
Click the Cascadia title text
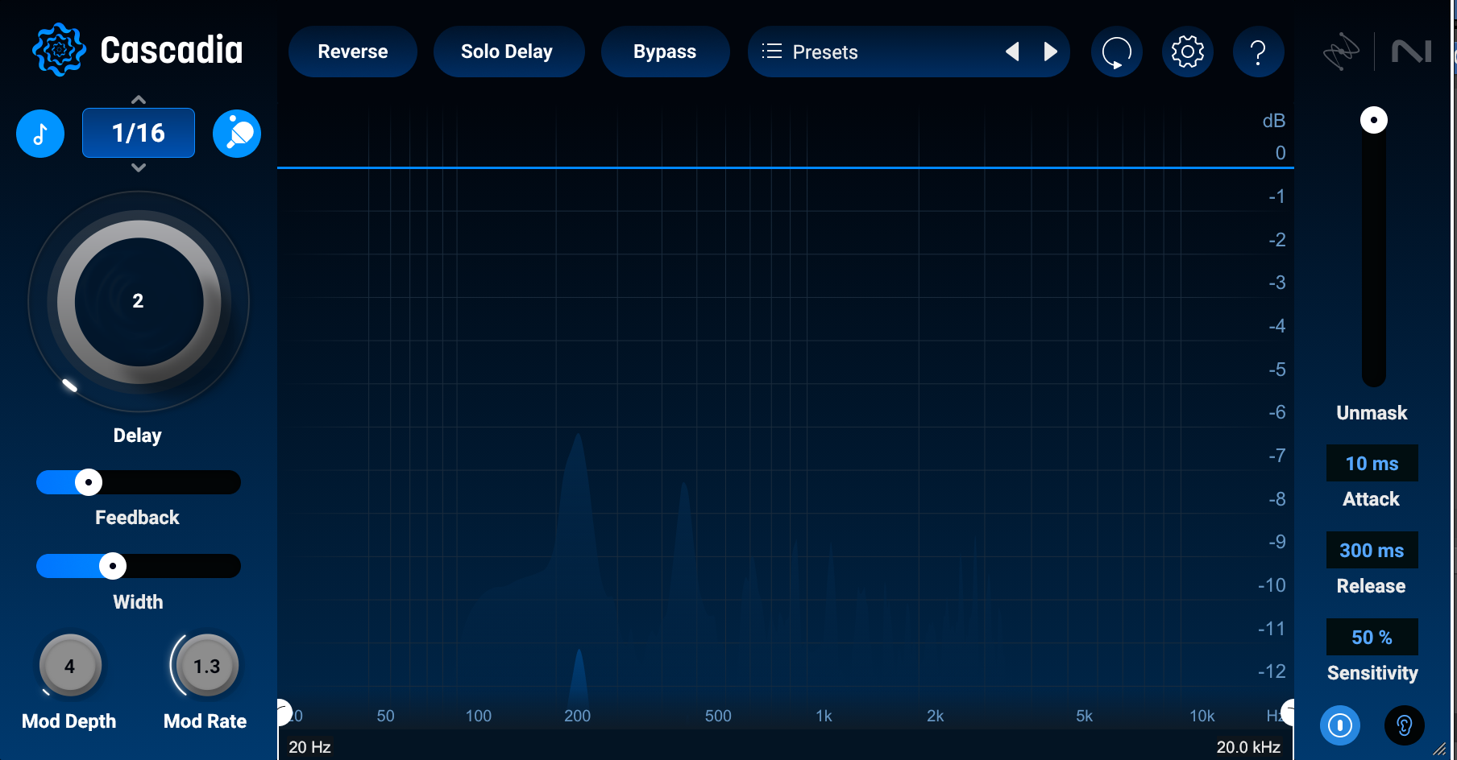[x=172, y=50]
